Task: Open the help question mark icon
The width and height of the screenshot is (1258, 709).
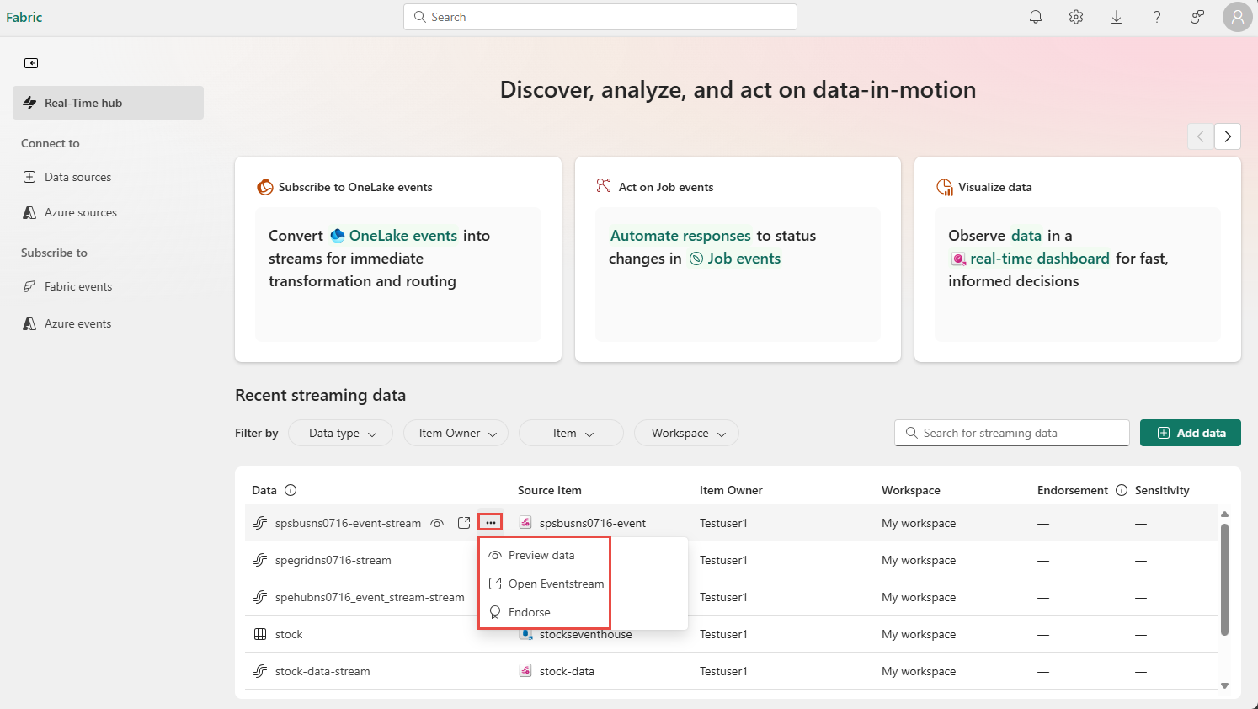Action: click(x=1157, y=17)
